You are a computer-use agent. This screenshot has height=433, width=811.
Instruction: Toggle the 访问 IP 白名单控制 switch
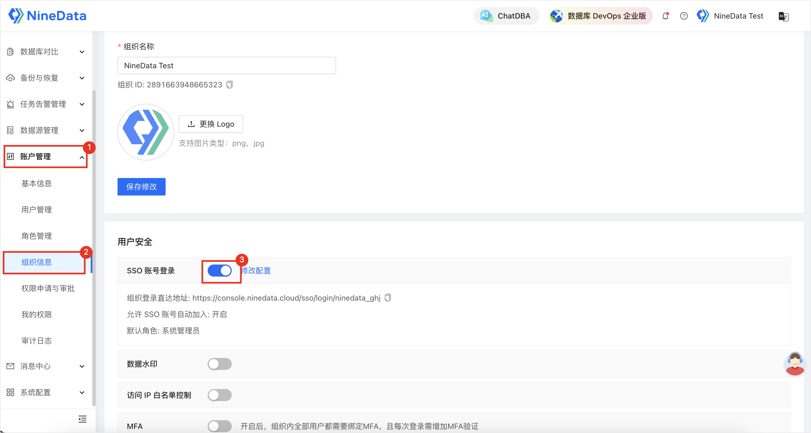point(220,395)
